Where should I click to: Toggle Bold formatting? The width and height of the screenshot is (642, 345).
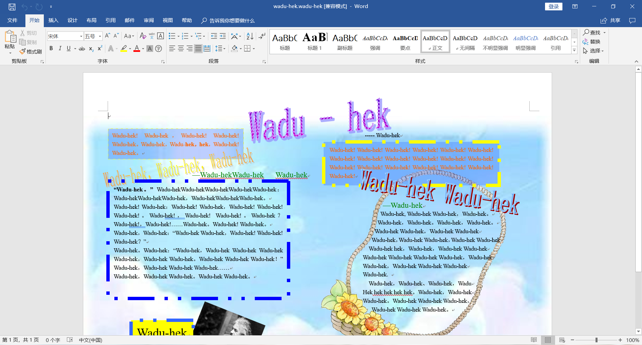pyautogui.click(x=51, y=49)
